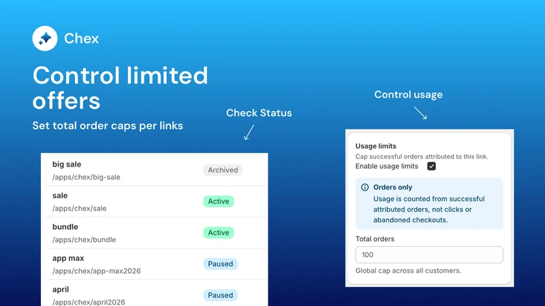Click the Paused badge for april
This screenshot has width=545, height=306.
[220, 295]
